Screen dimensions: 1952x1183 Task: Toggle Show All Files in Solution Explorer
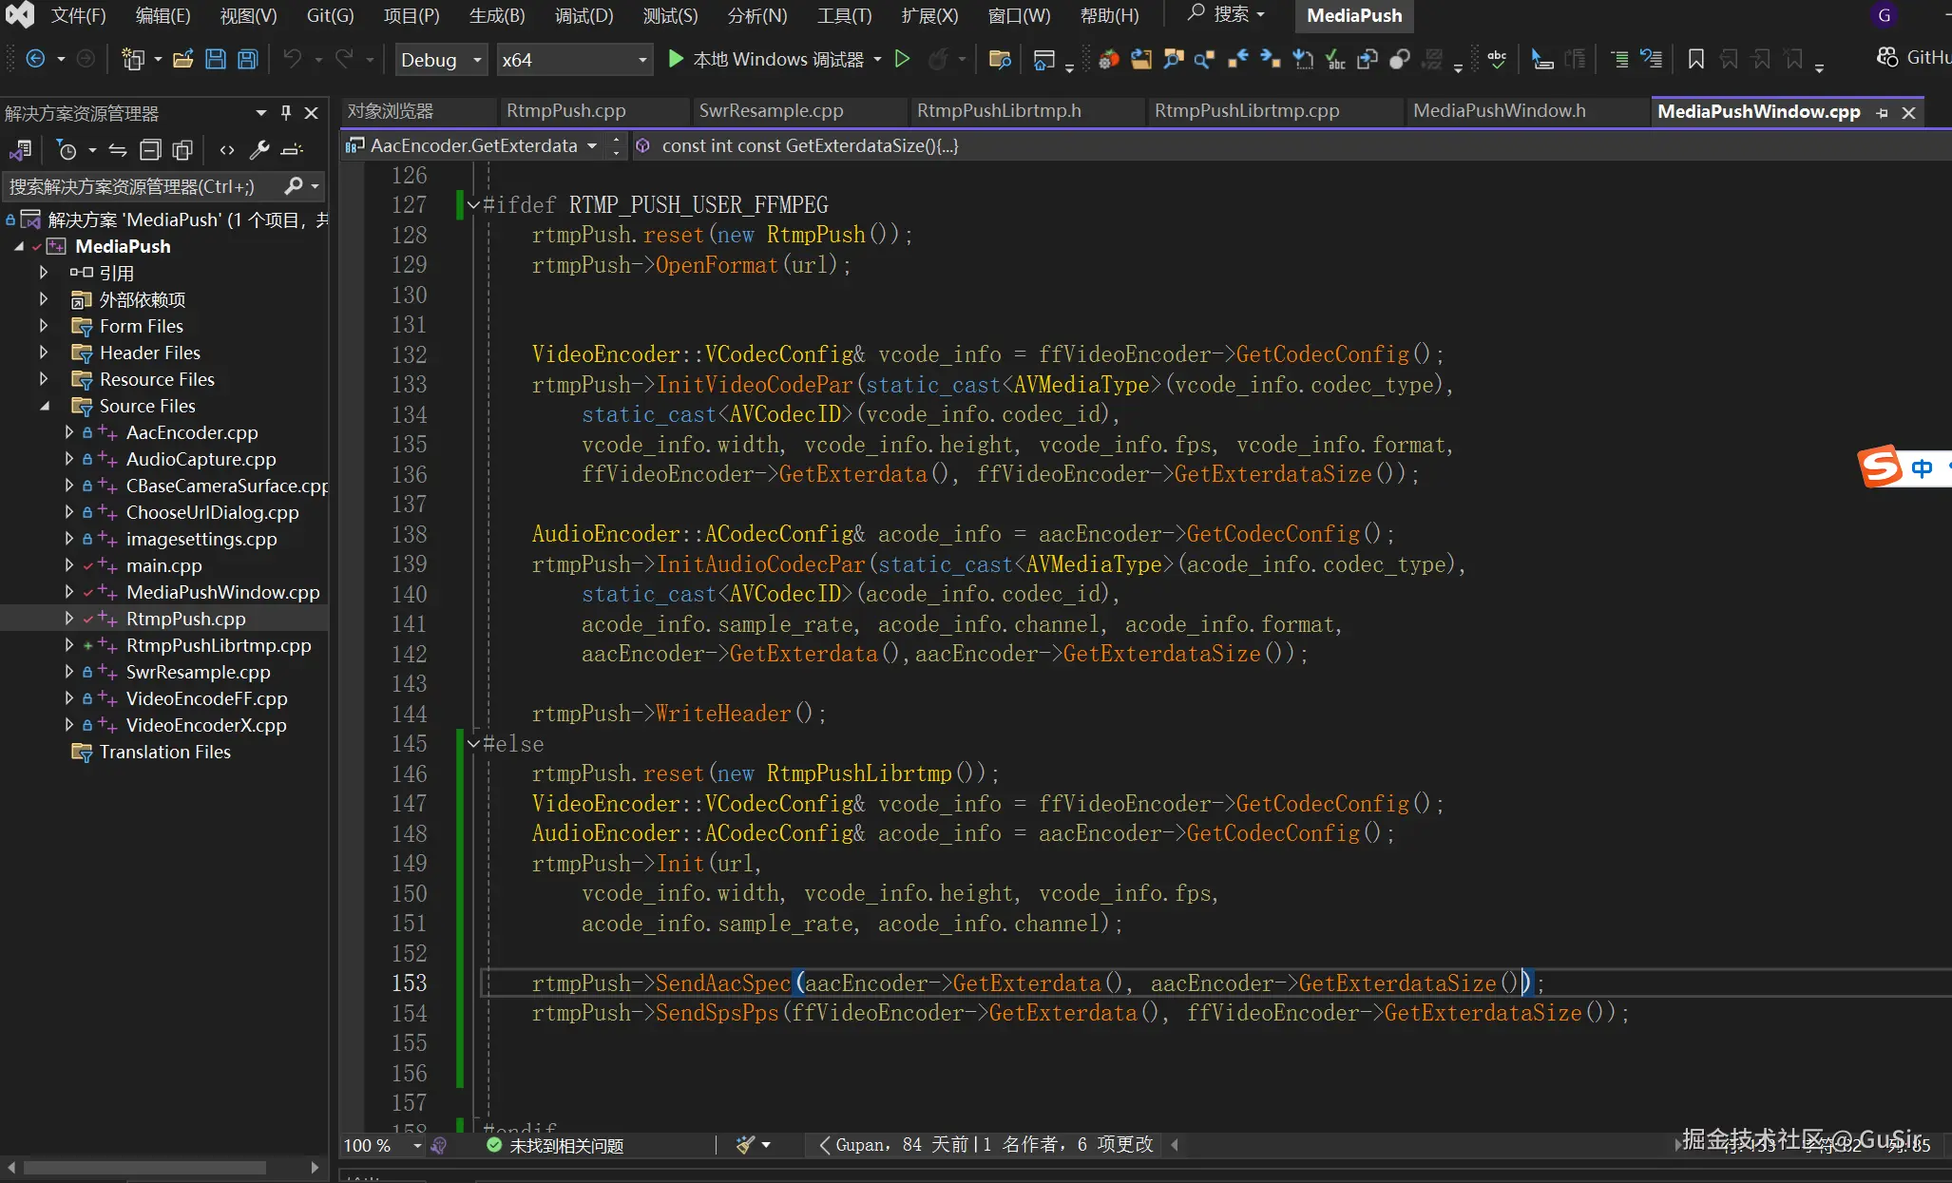pyautogui.click(x=182, y=149)
